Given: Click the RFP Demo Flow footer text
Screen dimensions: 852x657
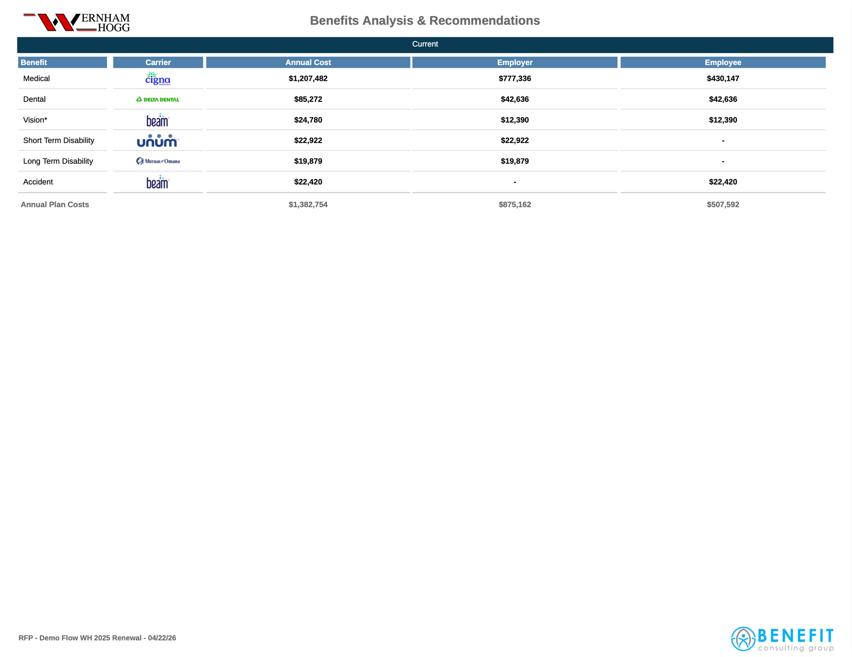Looking at the screenshot, I should pyautogui.click(x=98, y=638).
